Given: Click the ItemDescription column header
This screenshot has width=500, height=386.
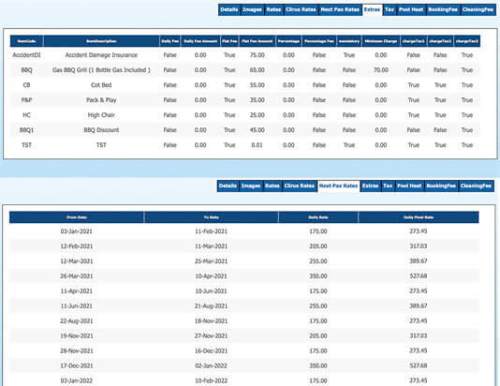Looking at the screenshot, I should pos(101,41).
